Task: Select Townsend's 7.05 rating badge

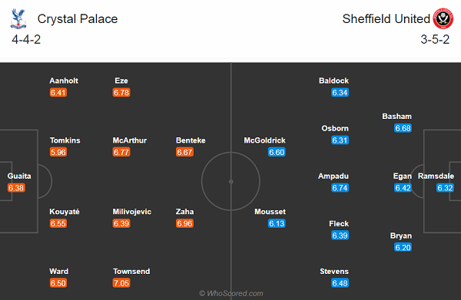Action: coord(121,283)
